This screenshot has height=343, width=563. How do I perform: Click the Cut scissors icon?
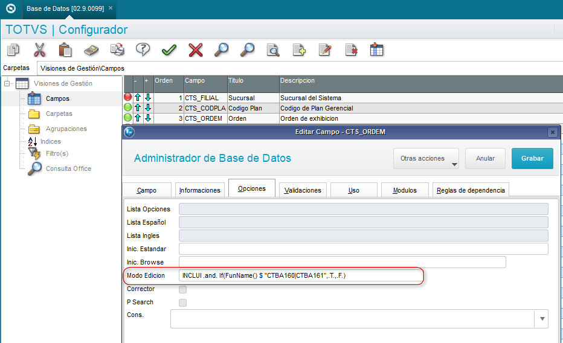click(x=39, y=50)
